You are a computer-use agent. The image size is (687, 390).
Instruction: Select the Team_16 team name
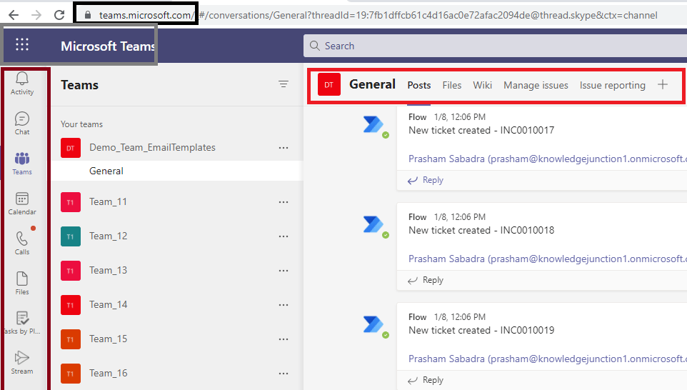(x=109, y=374)
